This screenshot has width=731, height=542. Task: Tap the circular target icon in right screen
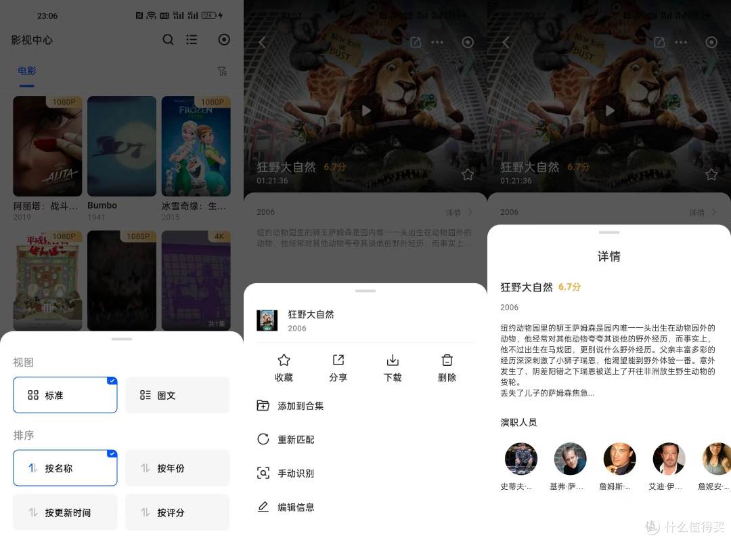(711, 43)
